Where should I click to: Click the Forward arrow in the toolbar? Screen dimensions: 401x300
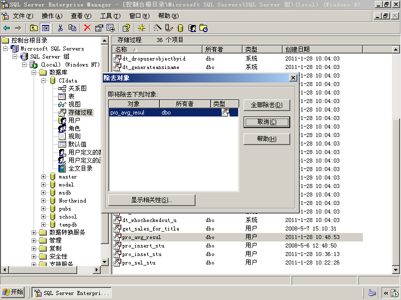[x=18, y=28]
